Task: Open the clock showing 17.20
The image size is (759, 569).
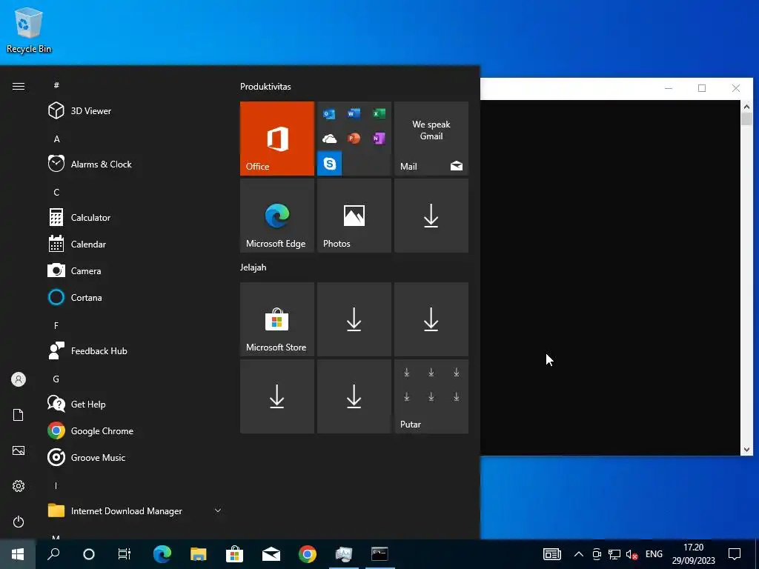Action: pos(693,554)
